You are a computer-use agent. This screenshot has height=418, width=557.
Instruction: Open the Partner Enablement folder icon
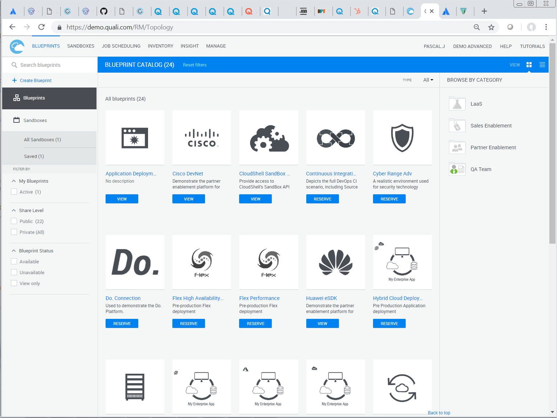pyautogui.click(x=457, y=147)
